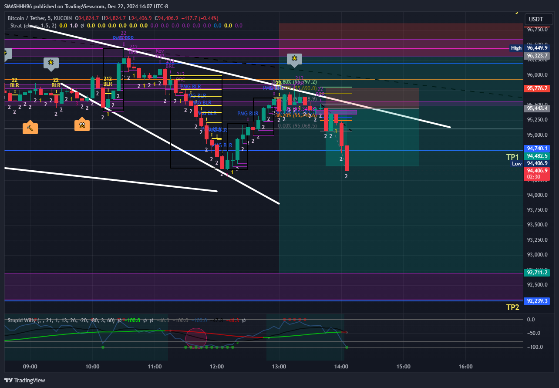Viewport: 559px width, 388px height.
Task: Click the red 95,776.2 price label
Action: (x=537, y=88)
